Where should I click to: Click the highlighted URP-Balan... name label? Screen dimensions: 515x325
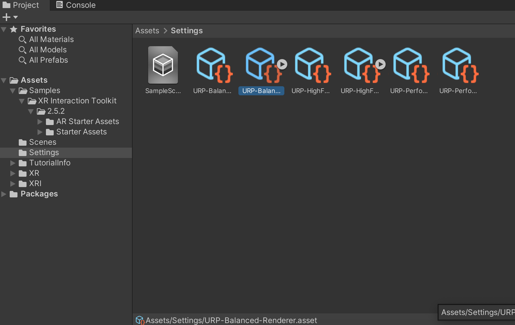click(261, 91)
